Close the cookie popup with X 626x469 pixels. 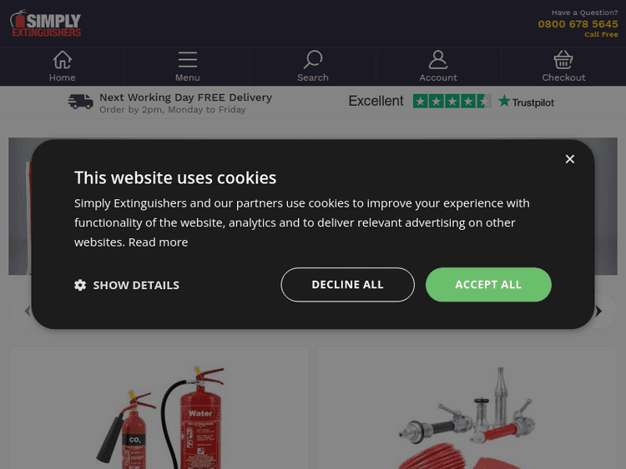pyautogui.click(x=570, y=159)
